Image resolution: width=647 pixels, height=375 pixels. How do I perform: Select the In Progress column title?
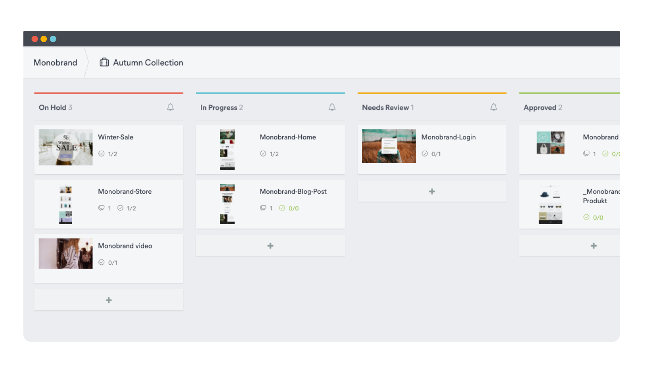(x=219, y=108)
